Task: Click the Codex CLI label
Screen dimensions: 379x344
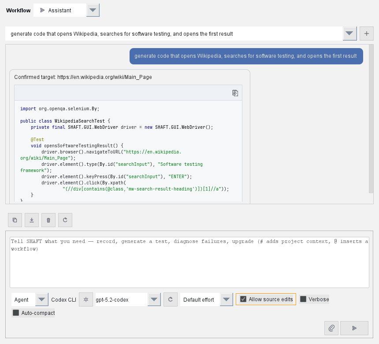Action: point(63,300)
